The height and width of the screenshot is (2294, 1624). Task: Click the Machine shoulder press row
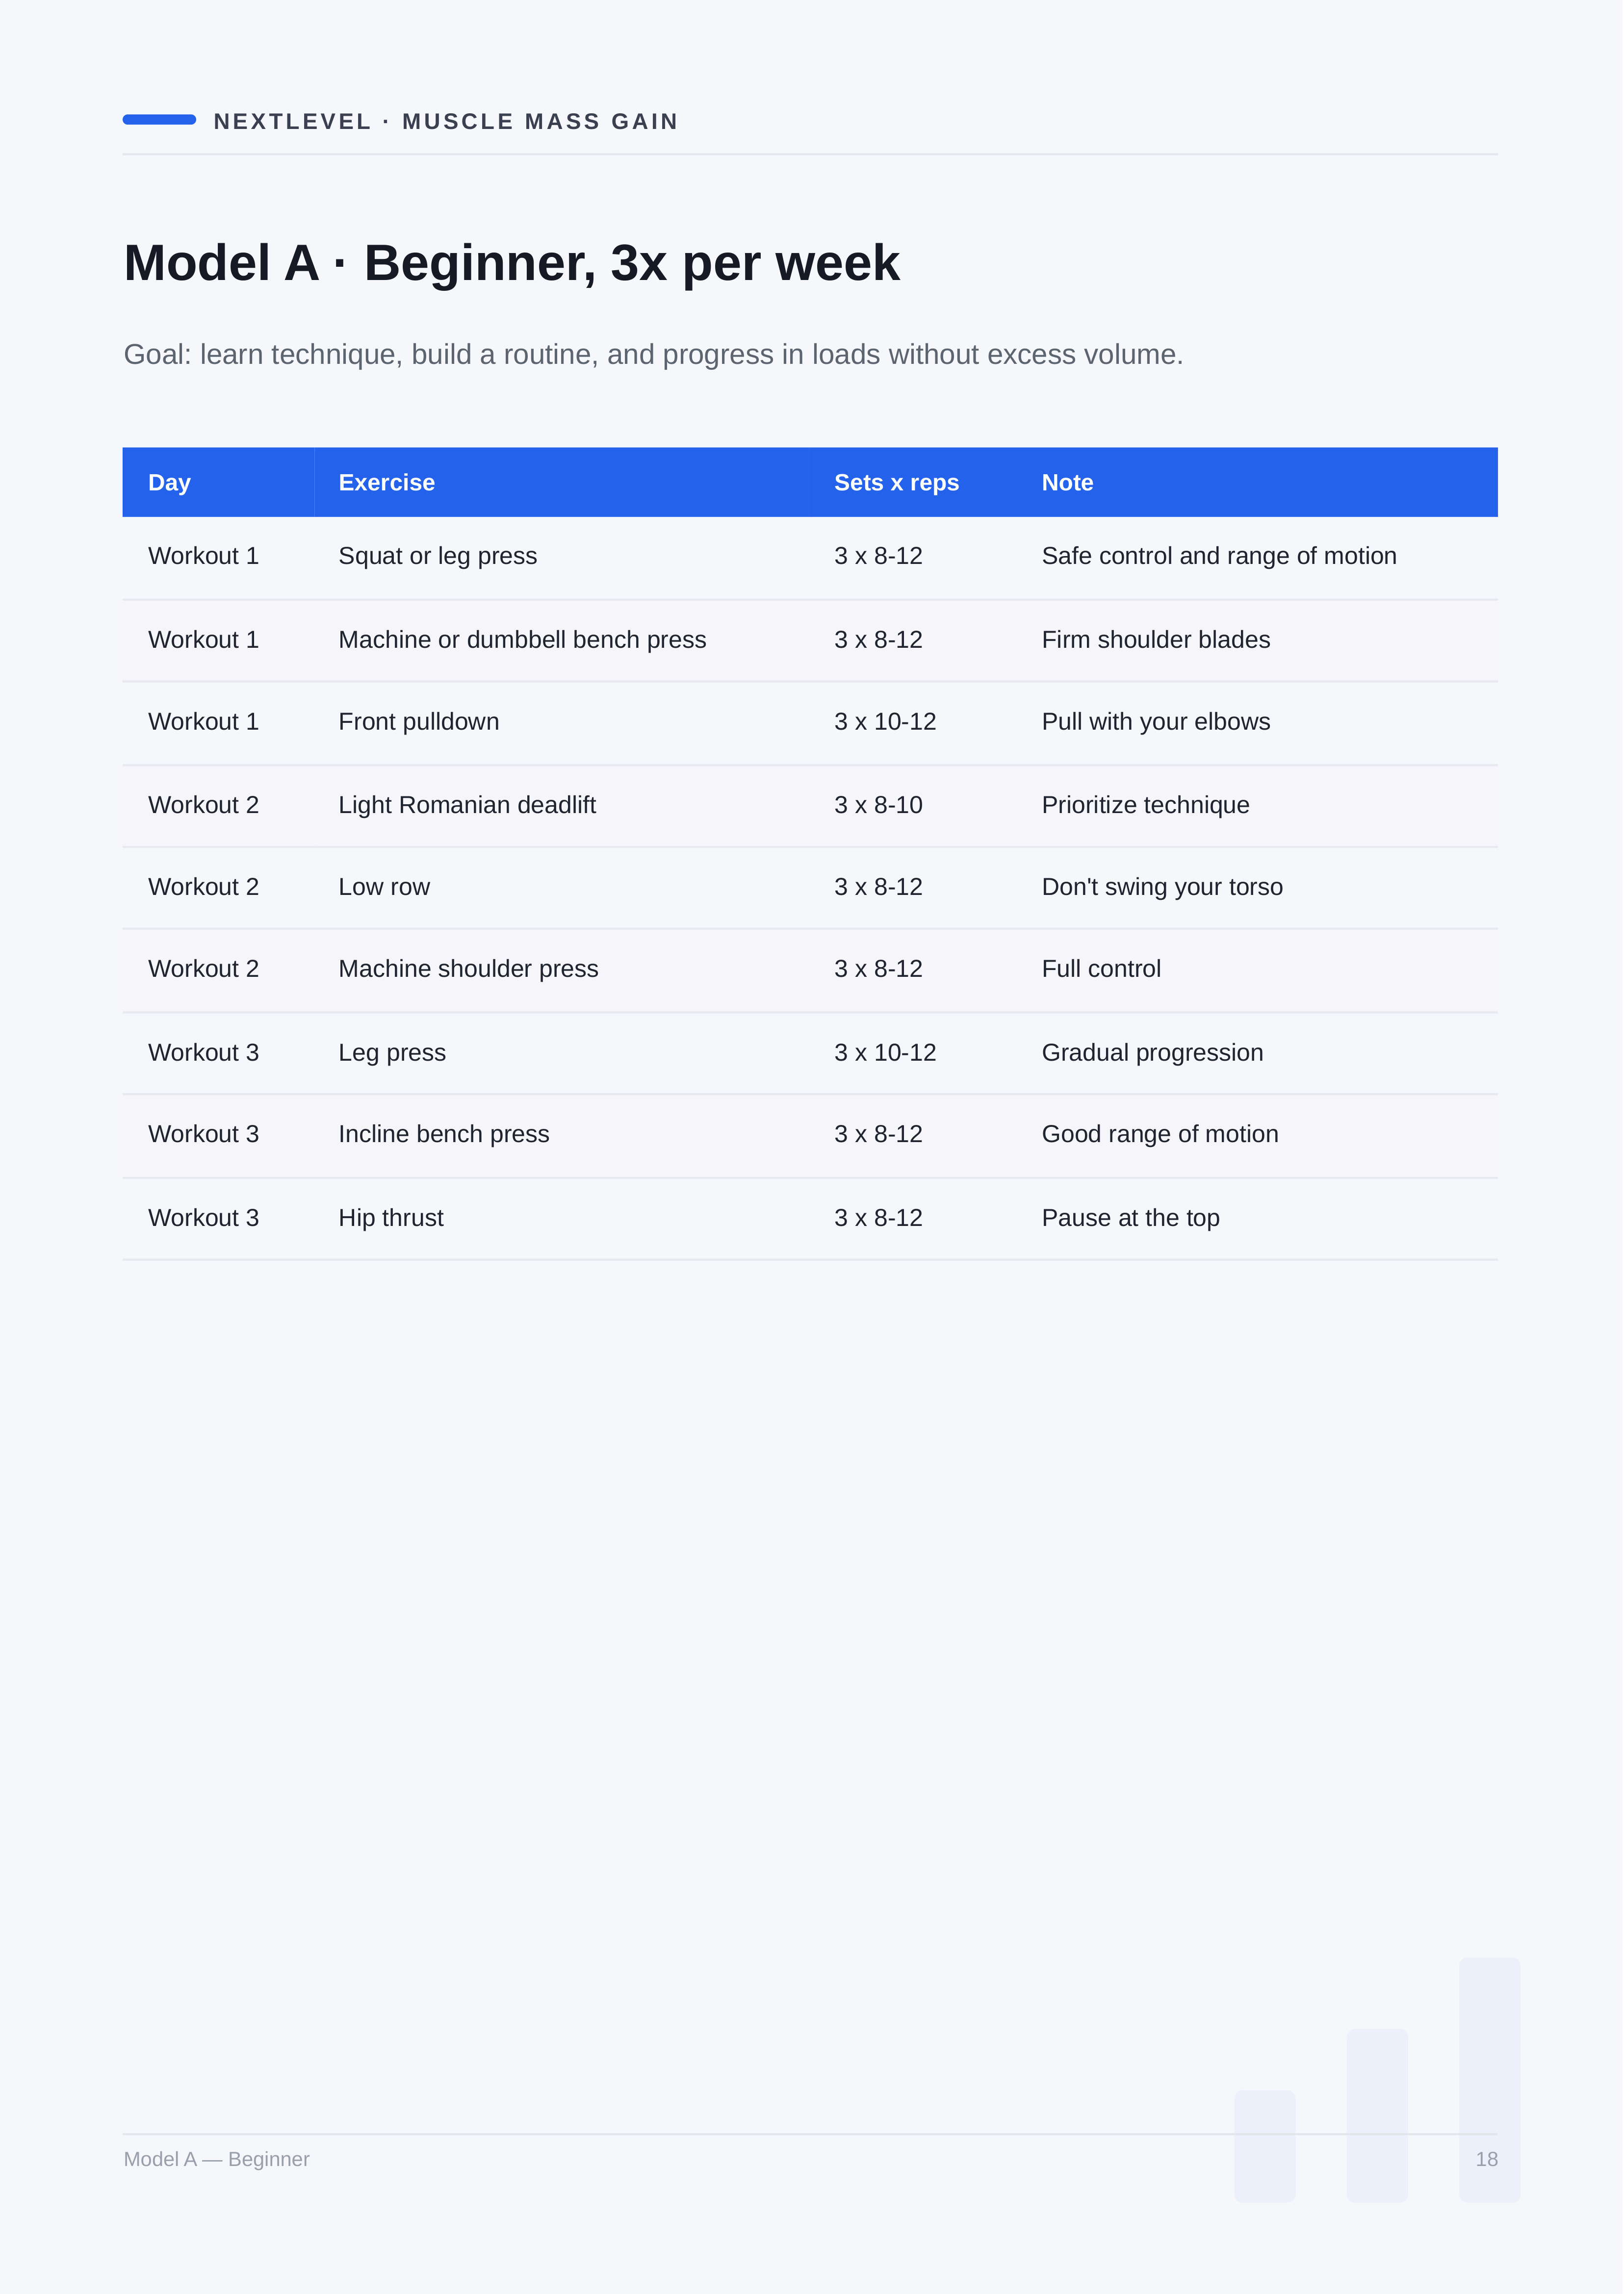(x=810, y=970)
